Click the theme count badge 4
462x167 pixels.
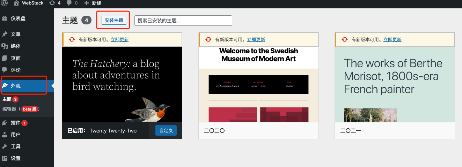(87, 20)
